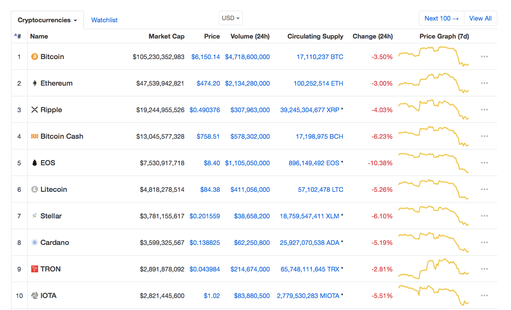Viewport: 511px width, 310px height.
Task: Open the three-dot menu in Ripple row
Action: (x=484, y=110)
